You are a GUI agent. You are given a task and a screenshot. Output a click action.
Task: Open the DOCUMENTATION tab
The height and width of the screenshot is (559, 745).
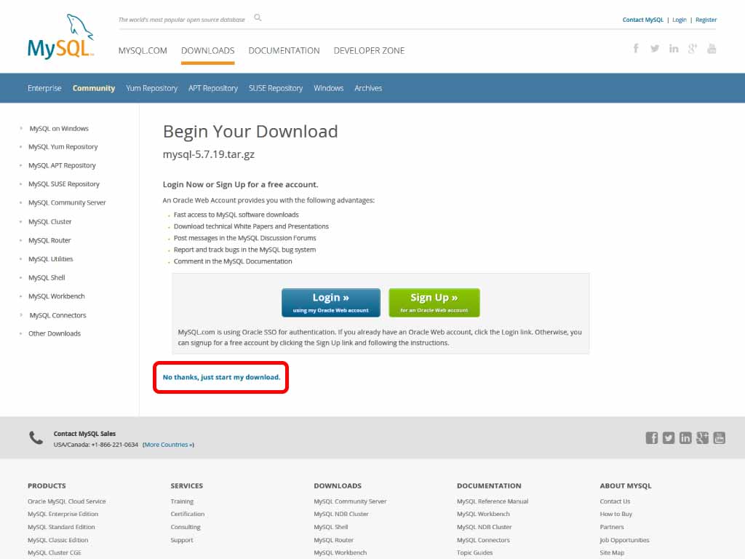(x=284, y=50)
